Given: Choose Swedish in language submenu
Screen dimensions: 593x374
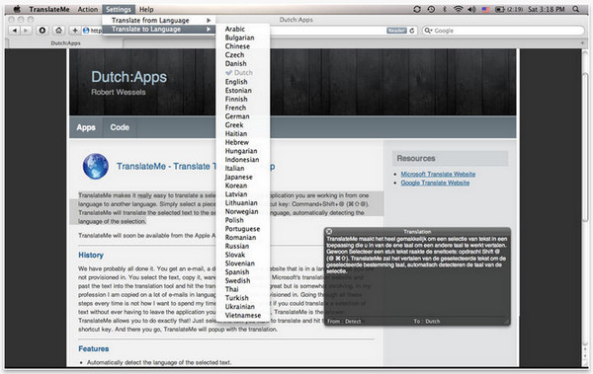Looking at the screenshot, I should (242, 280).
